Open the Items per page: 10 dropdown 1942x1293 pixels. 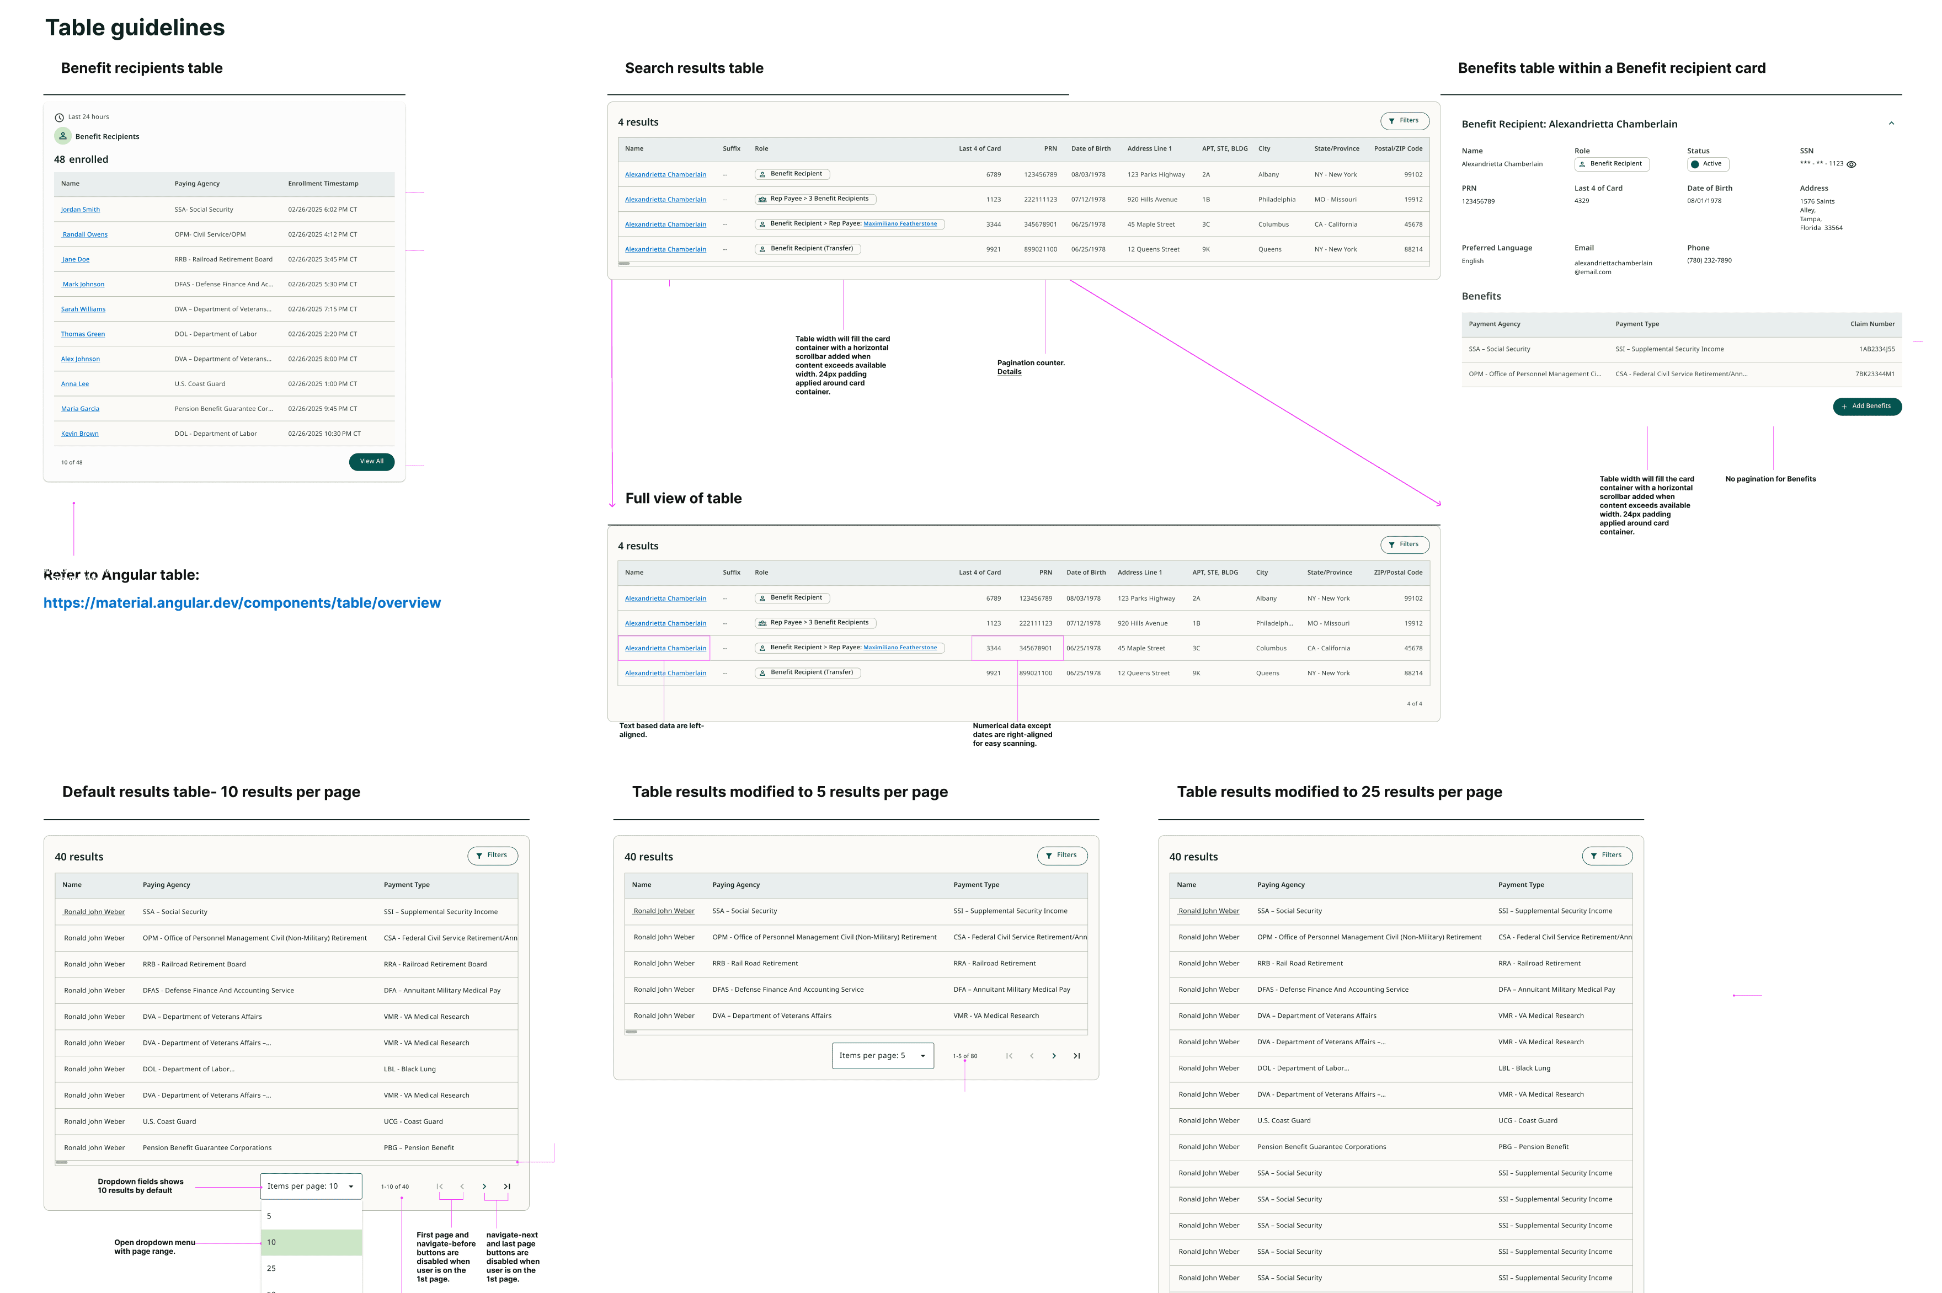pos(311,1187)
